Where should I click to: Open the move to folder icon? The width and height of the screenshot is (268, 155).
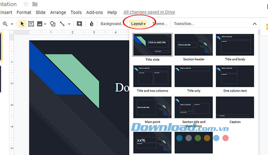[x=35, y=4]
